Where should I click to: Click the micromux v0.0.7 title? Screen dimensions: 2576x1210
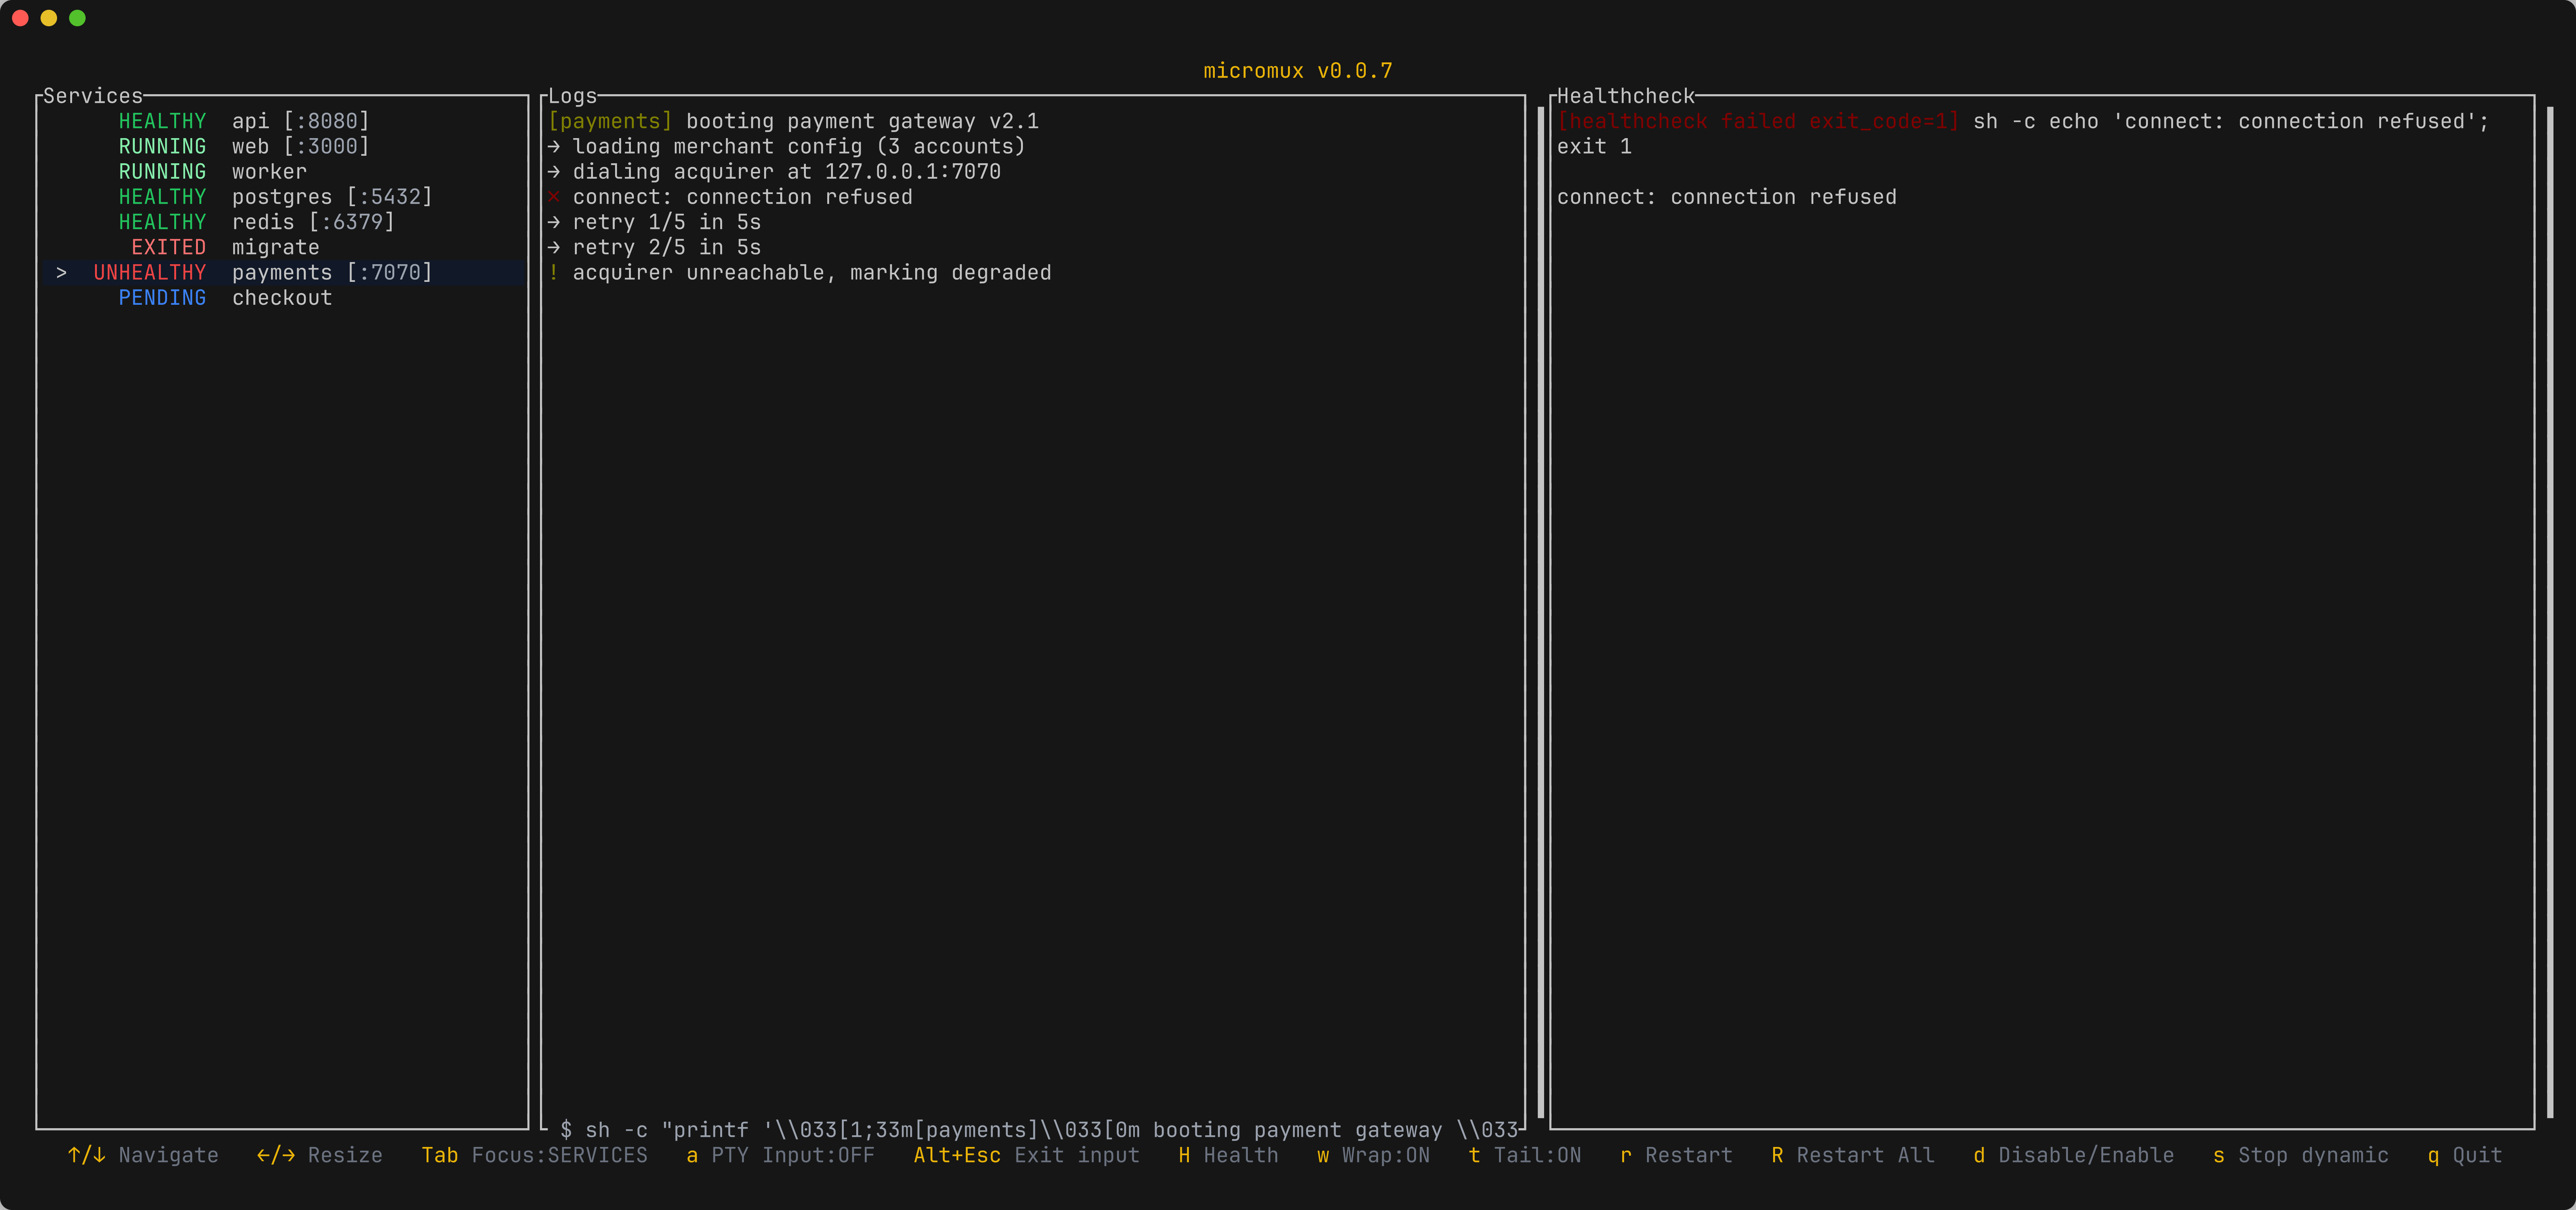coord(1298,71)
